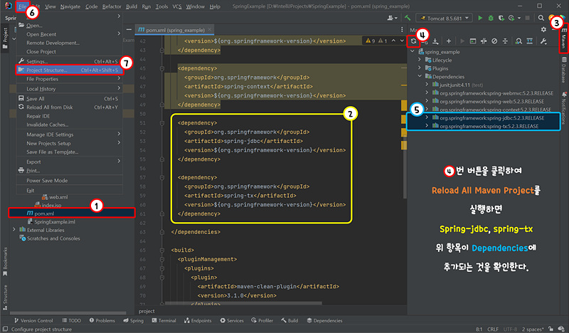Expand External Libraries in project tree

click(14, 230)
